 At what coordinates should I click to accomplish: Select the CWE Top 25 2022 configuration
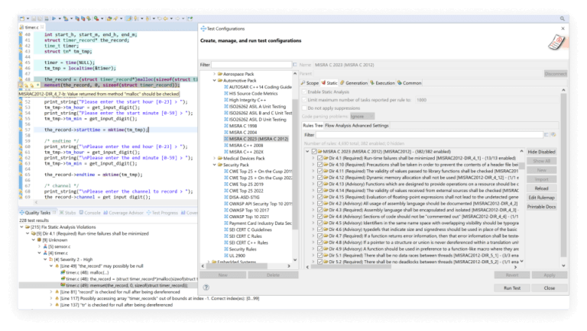point(243,191)
